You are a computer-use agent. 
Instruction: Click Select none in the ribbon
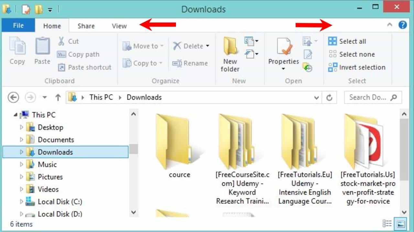click(351, 54)
